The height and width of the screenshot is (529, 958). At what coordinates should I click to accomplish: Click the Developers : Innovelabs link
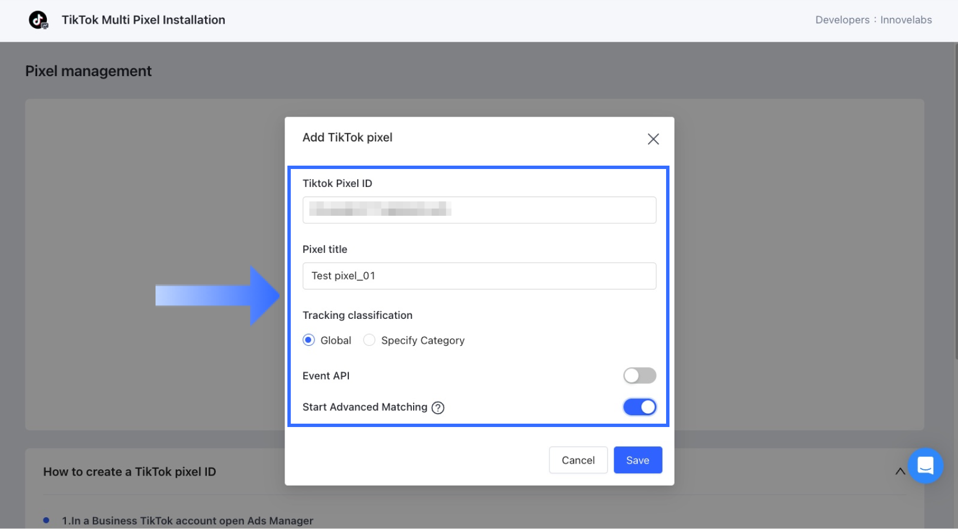(873, 20)
